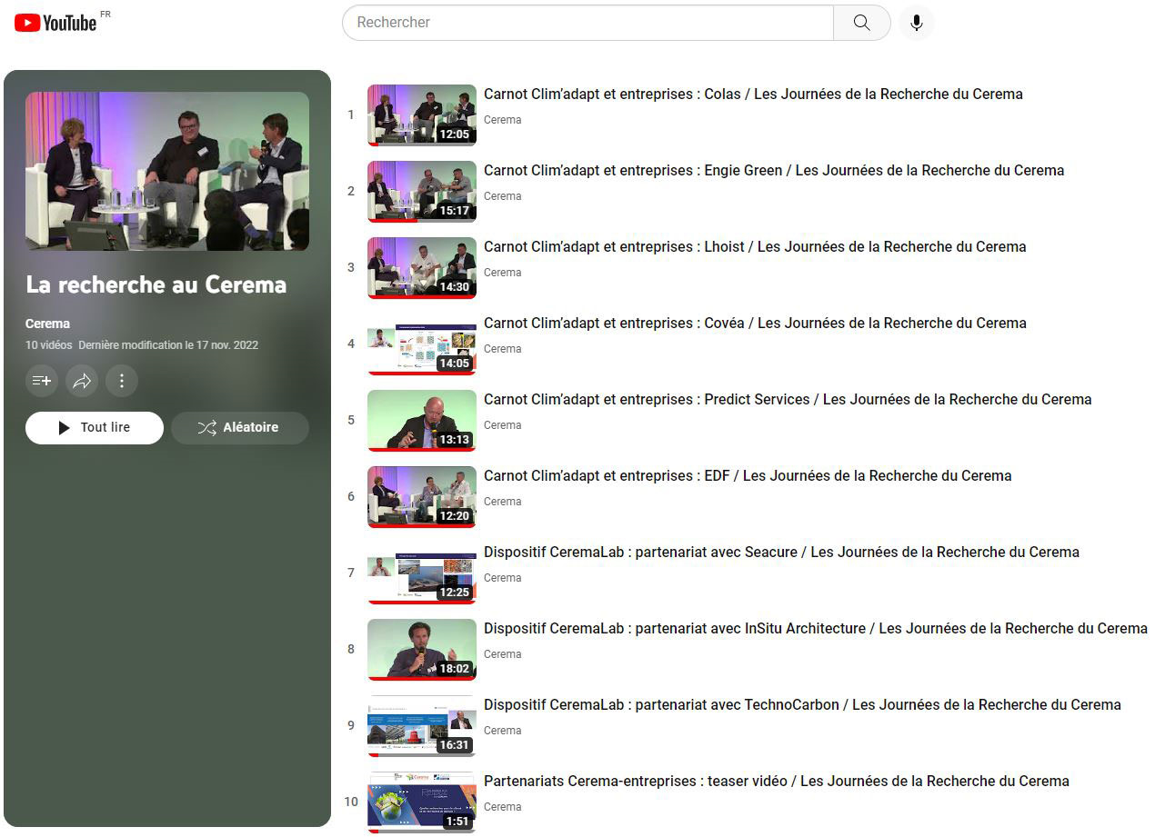
Task: Click the Tout lire button
Action: pyautogui.click(x=95, y=427)
